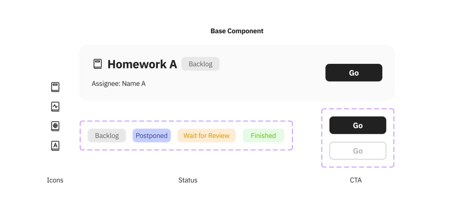Image resolution: width=474 pixels, height=203 pixels.
Task: Click the plain book icon in the Icons column
Action: click(x=55, y=87)
